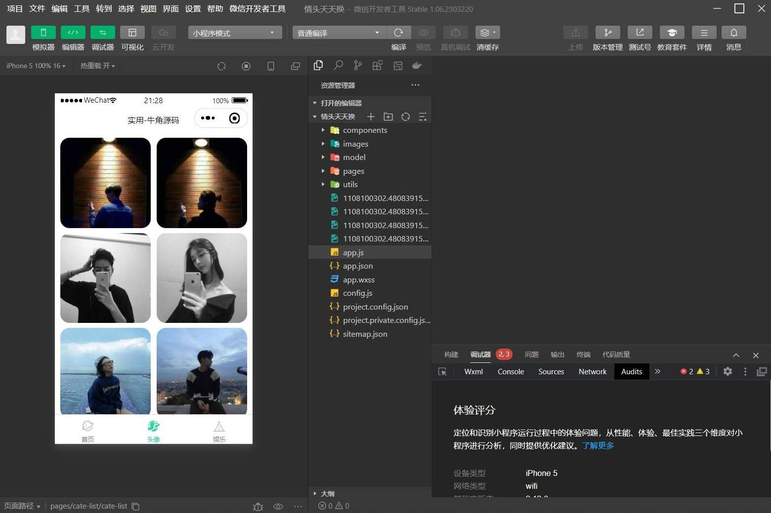Switch to the Network debugger tab
771x513 pixels.
[x=592, y=371]
